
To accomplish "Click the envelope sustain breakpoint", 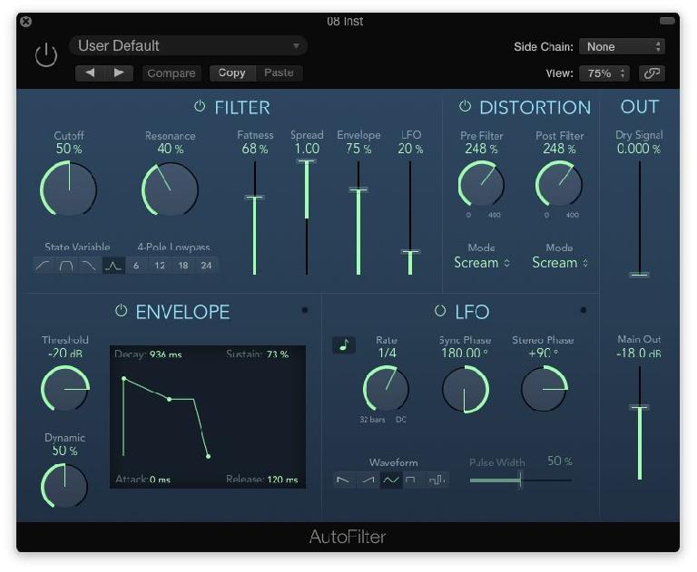I will [169, 399].
